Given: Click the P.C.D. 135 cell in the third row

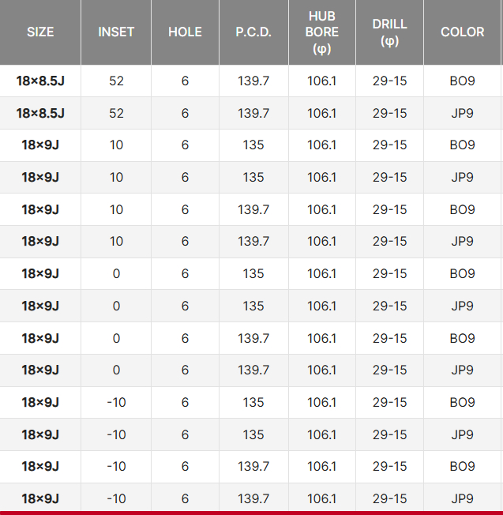Looking at the screenshot, I should (253, 145).
